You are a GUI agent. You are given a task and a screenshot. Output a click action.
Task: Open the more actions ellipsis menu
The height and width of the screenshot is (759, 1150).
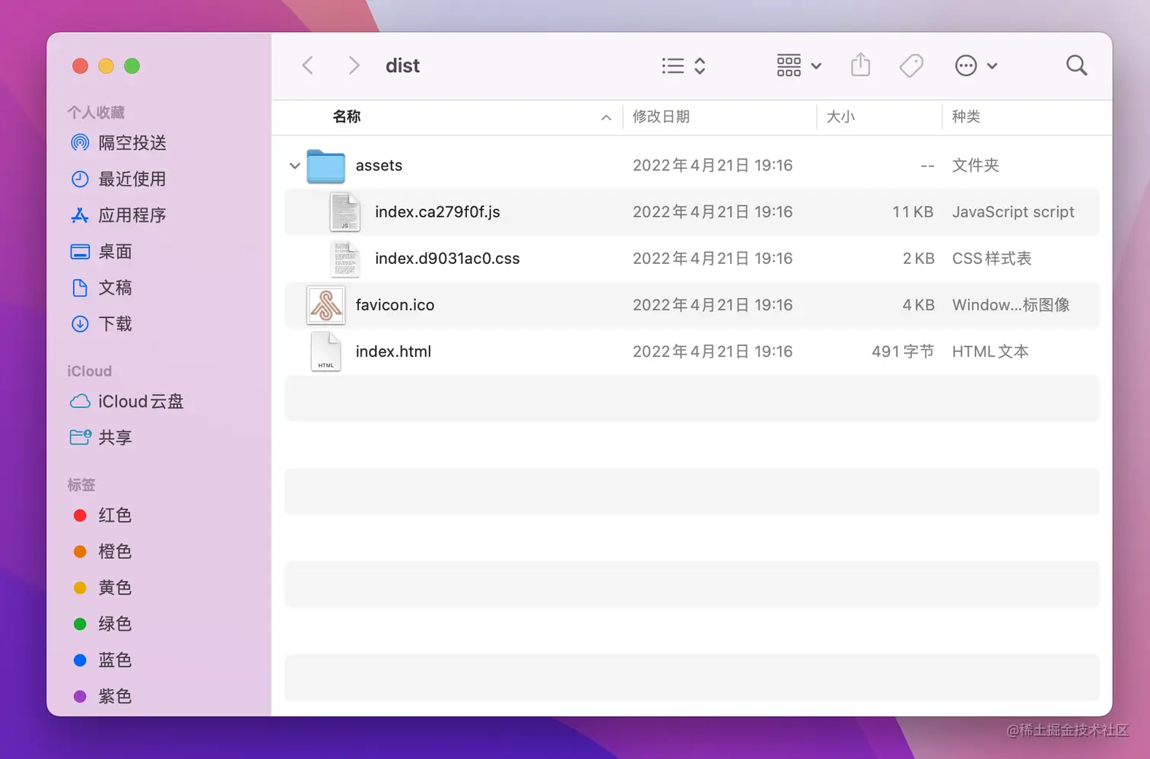click(976, 65)
